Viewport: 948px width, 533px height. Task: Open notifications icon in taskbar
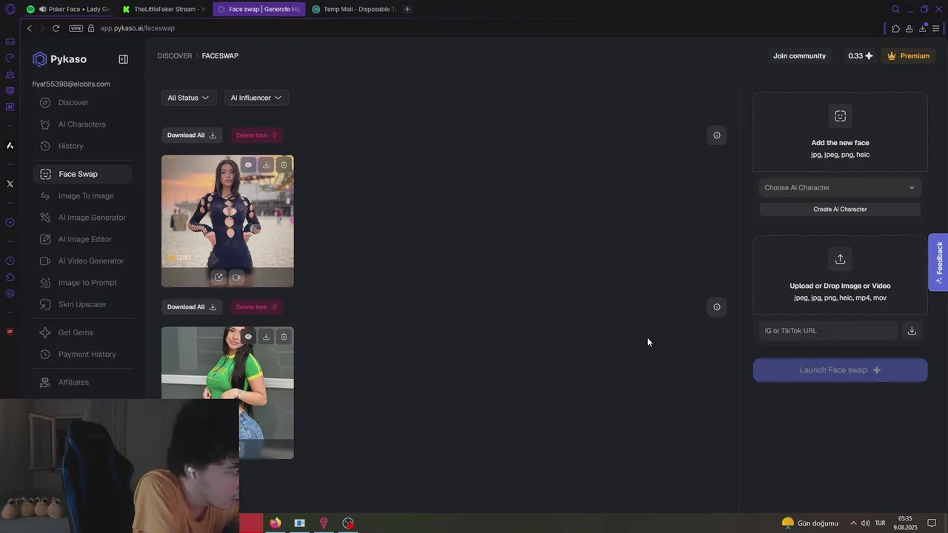pos(932,523)
